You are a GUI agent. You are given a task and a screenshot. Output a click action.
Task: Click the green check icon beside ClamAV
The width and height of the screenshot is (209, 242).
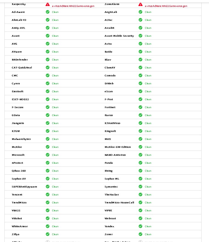[x=141, y=67]
